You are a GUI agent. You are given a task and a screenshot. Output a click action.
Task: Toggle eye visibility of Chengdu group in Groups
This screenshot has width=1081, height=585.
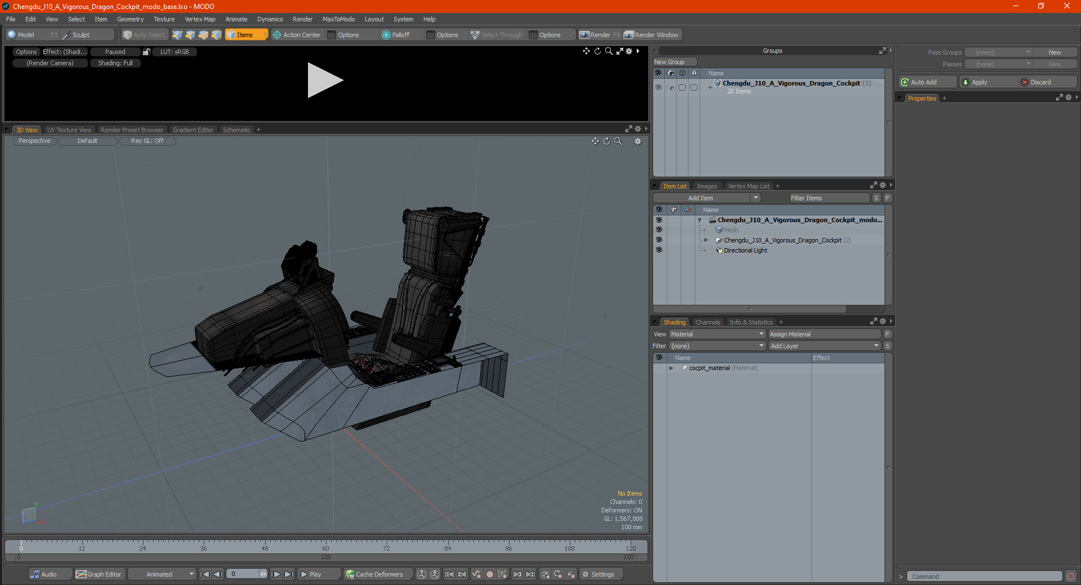click(658, 87)
